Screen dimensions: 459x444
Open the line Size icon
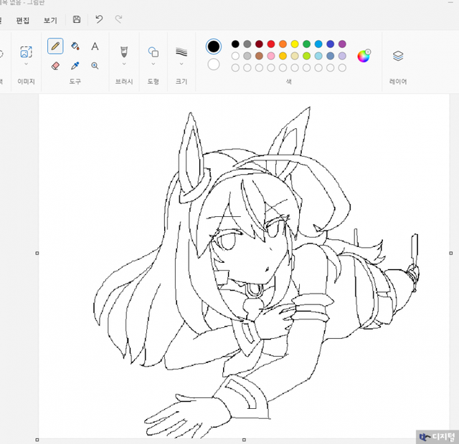181,52
